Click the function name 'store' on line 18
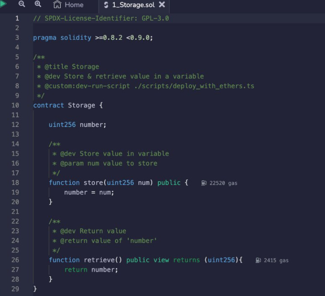The width and height of the screenshot is (325, 296). pos(93,183)
